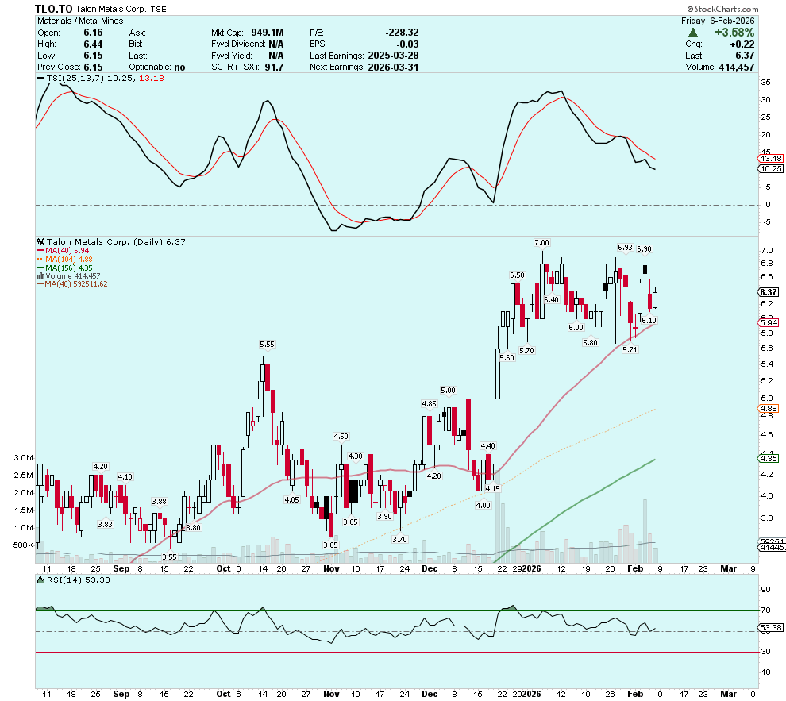Click the Materials / Metal Mines sector label
786x701 pixels.
[80, 21]
